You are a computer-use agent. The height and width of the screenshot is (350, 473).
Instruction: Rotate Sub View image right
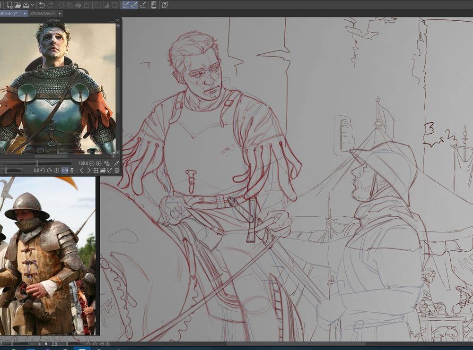(50, 171)
